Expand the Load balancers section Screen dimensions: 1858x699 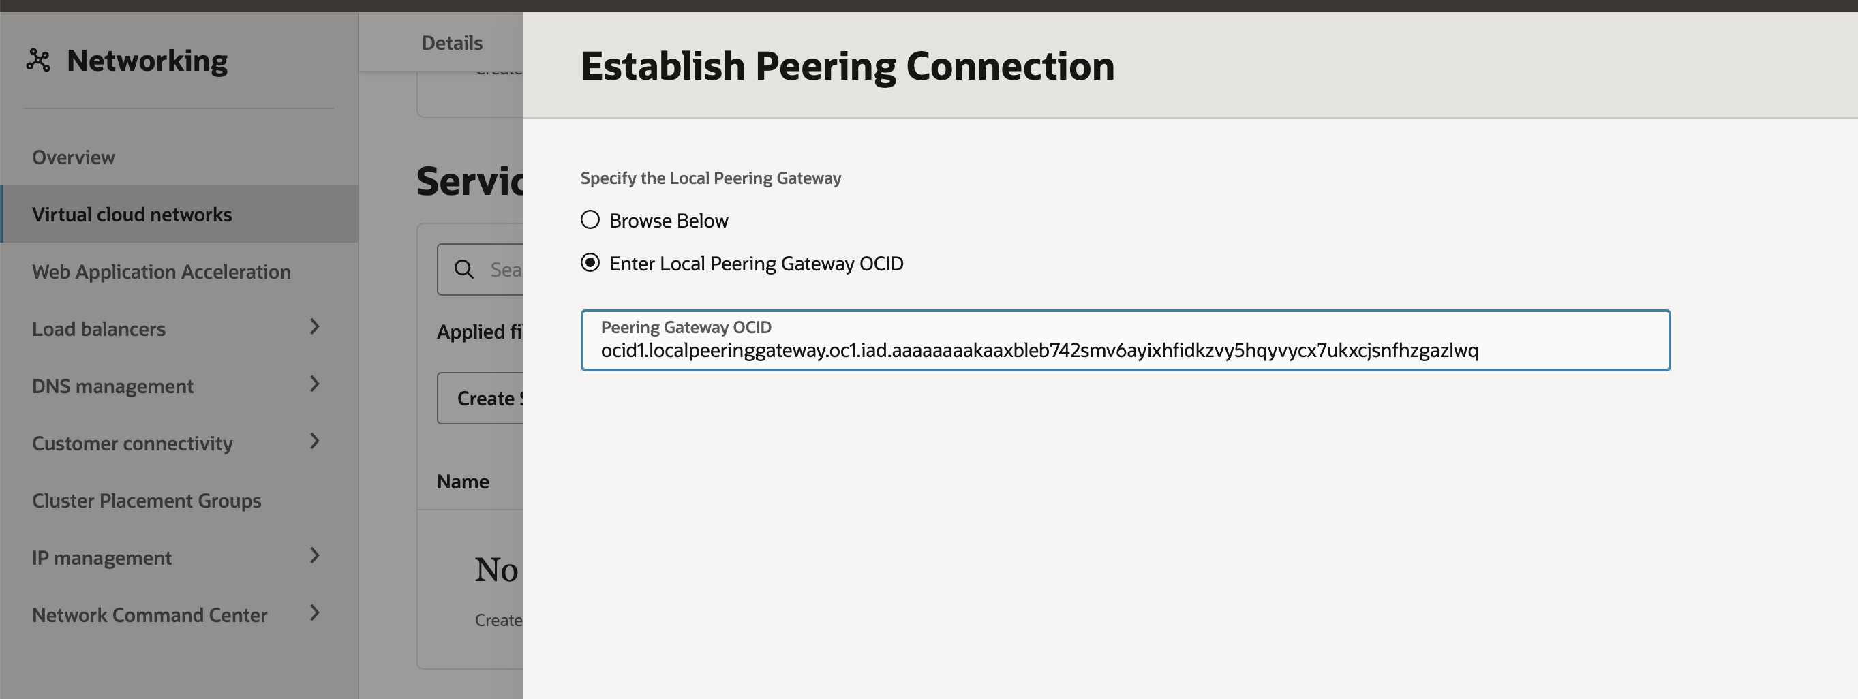[315, 327]
